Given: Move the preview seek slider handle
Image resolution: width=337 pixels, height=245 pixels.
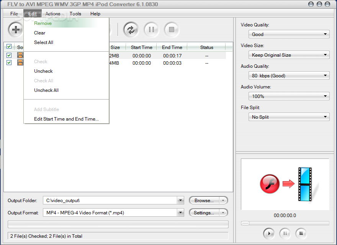Looking at the screenshot, I should point(245,223).
